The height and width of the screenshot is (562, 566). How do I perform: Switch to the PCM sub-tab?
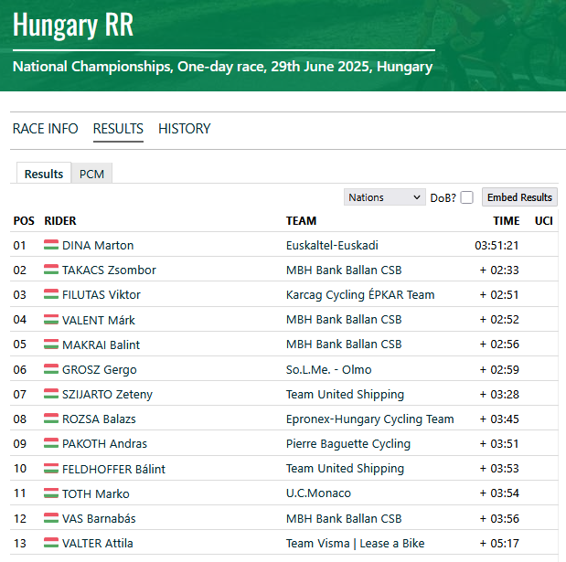tap(91, 174)
